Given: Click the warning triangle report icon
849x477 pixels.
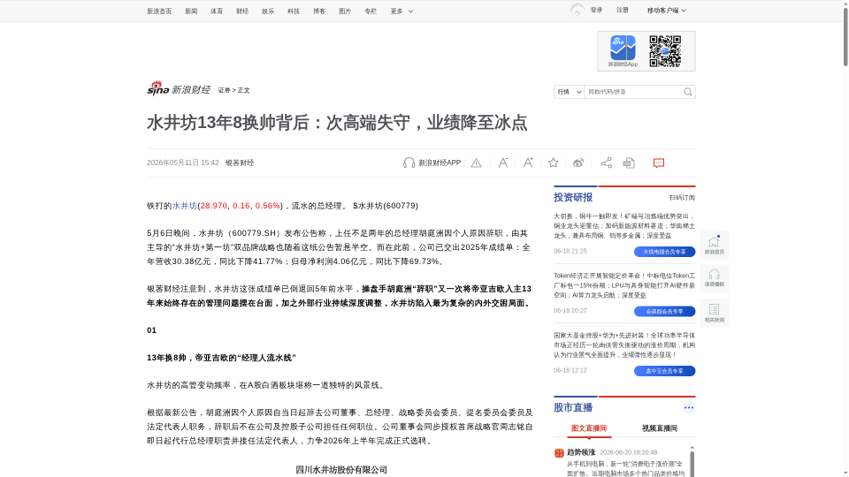Looking at the screenshot, I should click(x=476, y=163).
